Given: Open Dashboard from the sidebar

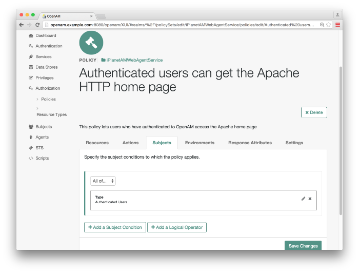Looking at the screenshot, I should coord(46,35).
